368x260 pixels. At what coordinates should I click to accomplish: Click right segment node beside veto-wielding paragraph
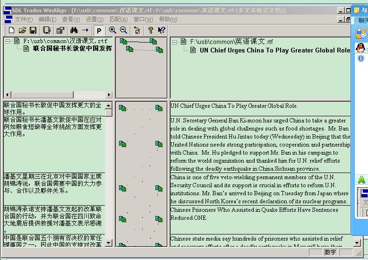[x=159, y=188]
